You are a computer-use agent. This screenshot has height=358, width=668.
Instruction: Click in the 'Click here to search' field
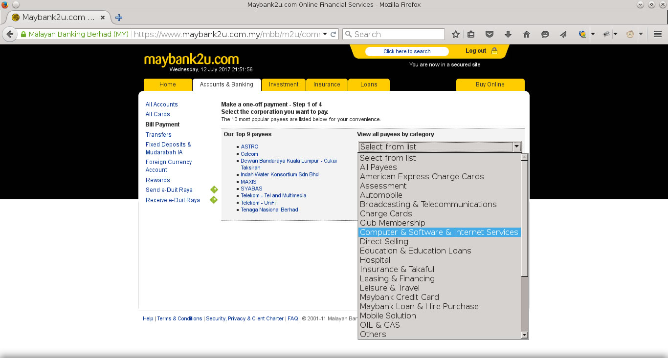(407, 51)
